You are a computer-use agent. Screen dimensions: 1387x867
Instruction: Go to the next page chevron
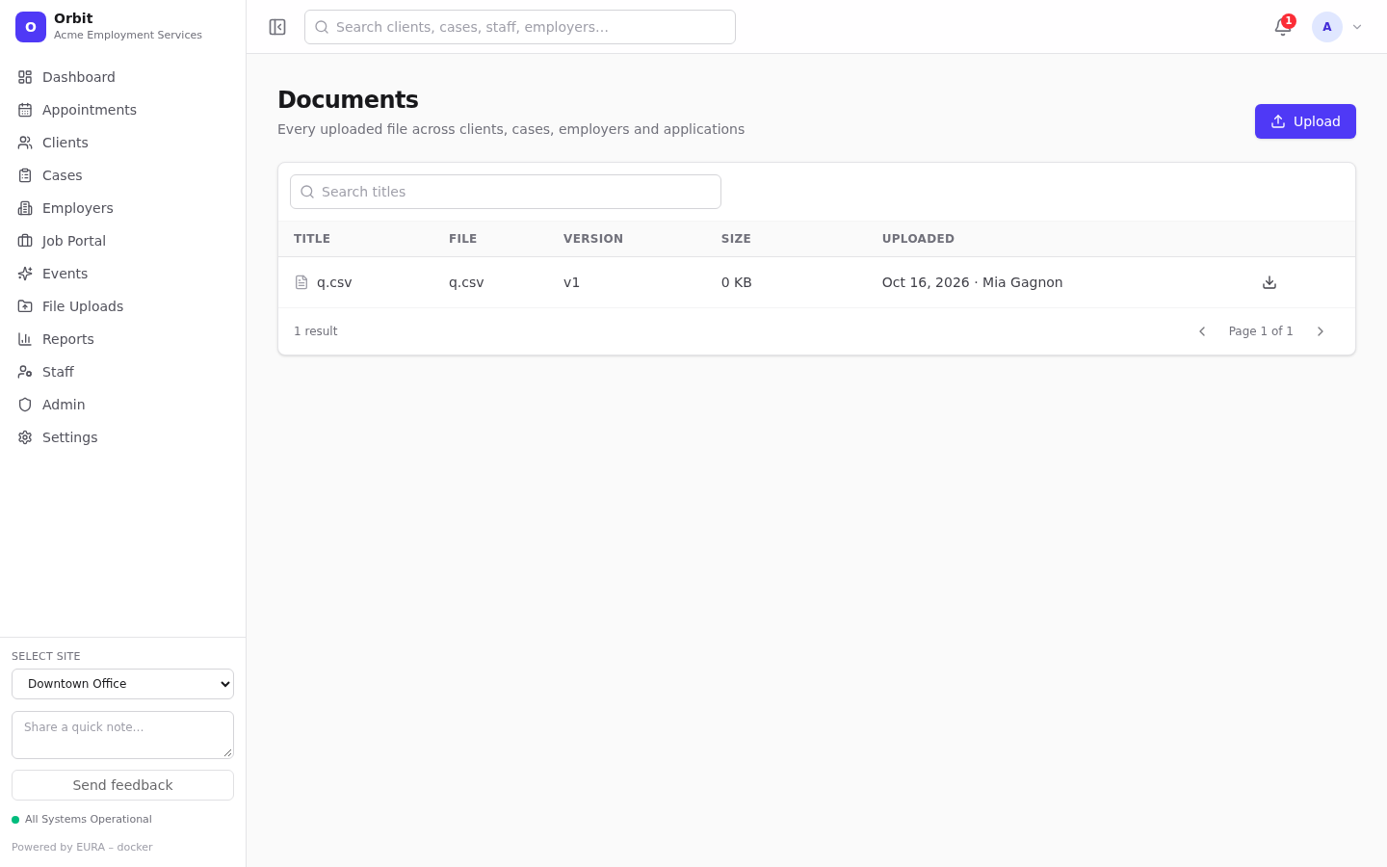point(1321,331)
